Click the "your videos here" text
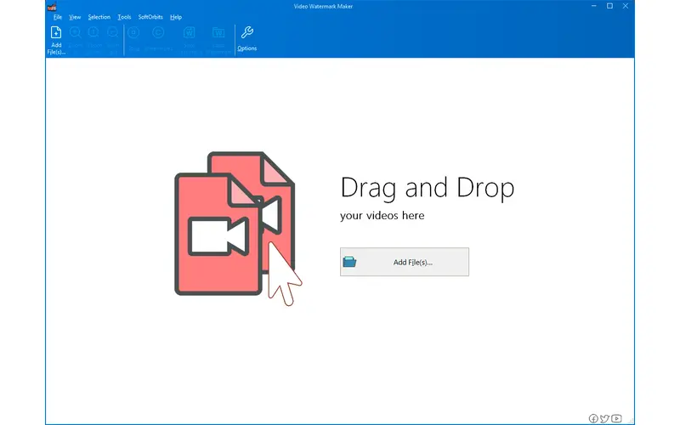The image size is (680, 425). (x=382, y=216)
